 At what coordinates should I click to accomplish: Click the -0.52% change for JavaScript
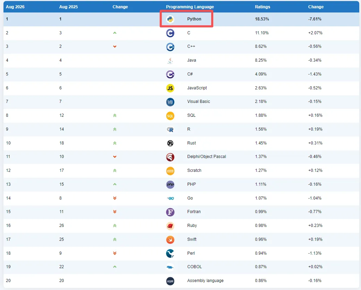pos(315,88)
